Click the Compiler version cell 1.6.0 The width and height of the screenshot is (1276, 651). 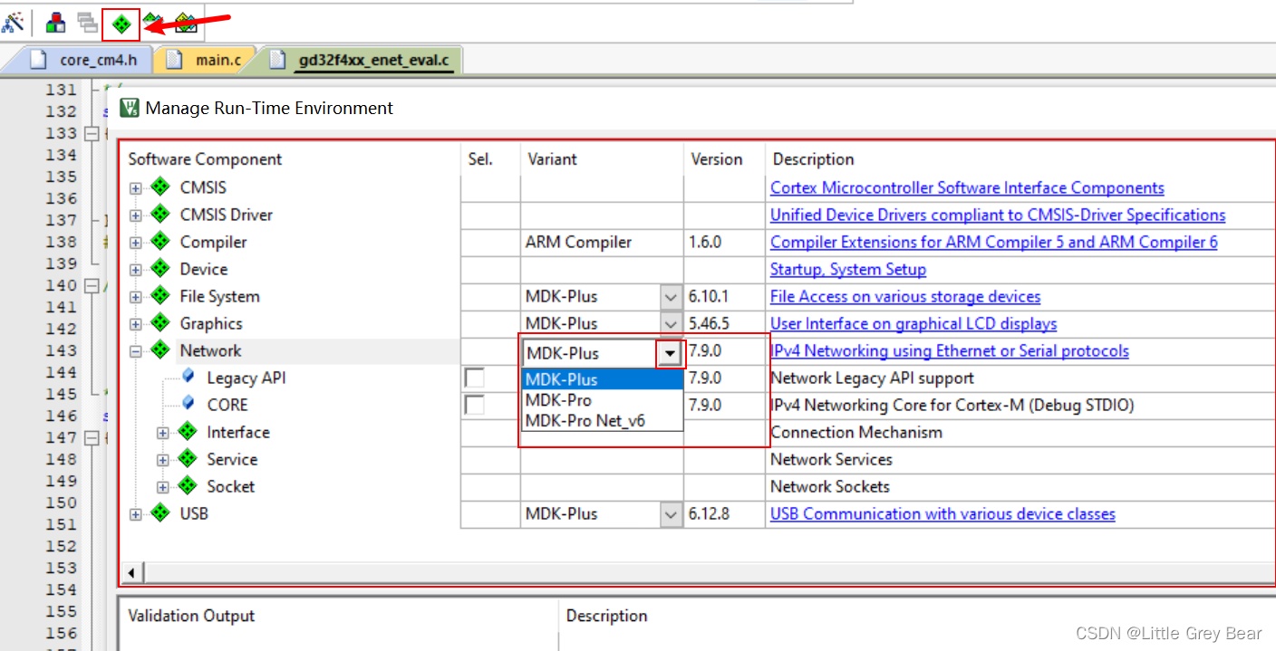(724, 242)
